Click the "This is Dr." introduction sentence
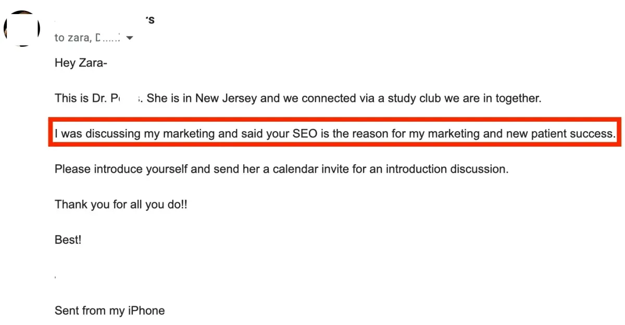The image size is (625, 325). click(298, 98)
